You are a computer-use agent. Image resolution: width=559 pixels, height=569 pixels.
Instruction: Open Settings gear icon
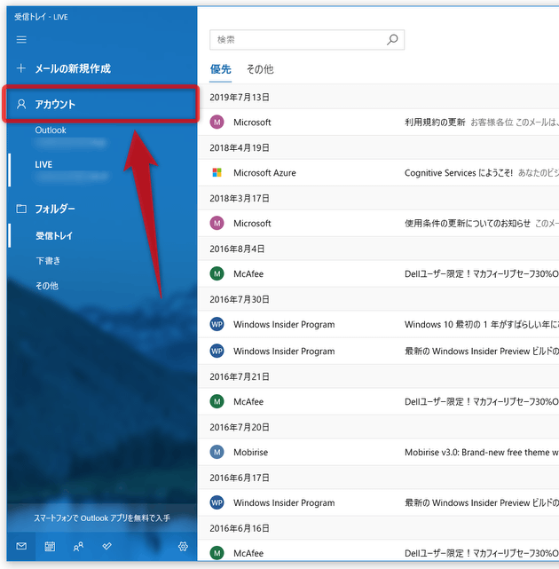point(183,546)
